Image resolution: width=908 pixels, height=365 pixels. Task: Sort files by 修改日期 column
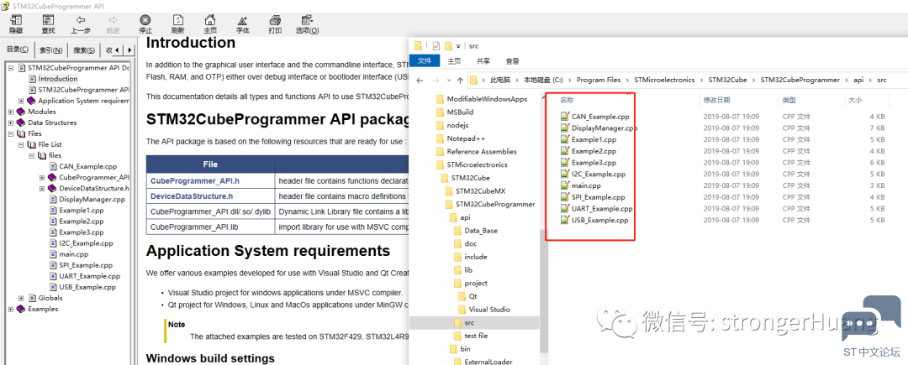716,100
